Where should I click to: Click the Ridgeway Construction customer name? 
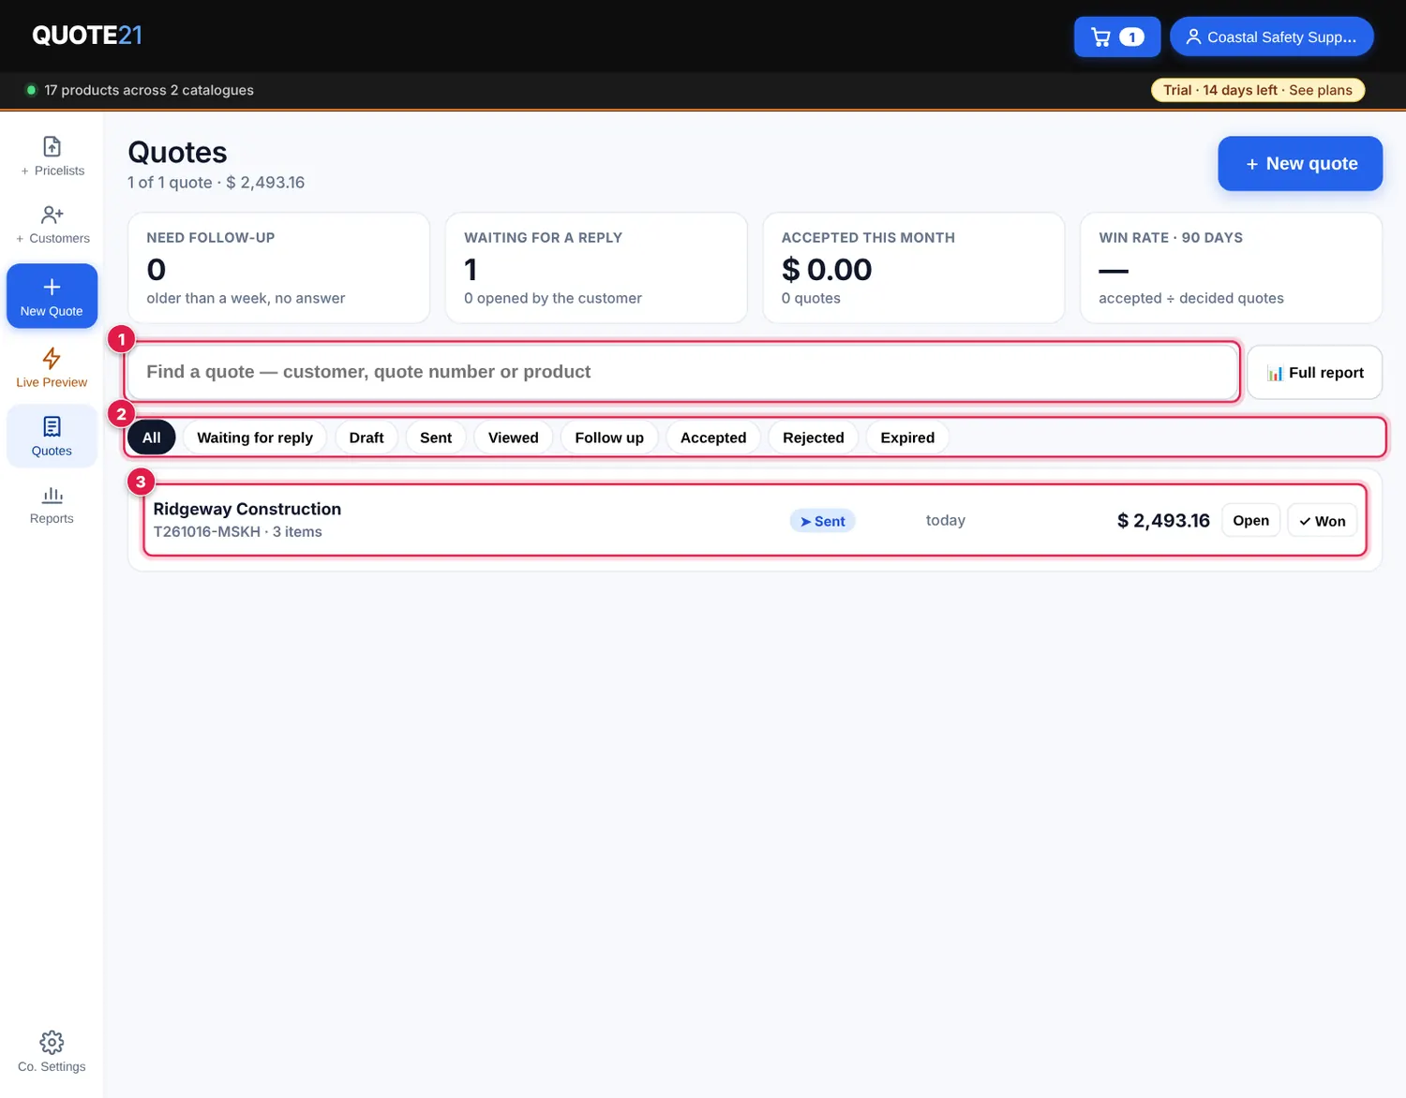coord(247,509)
